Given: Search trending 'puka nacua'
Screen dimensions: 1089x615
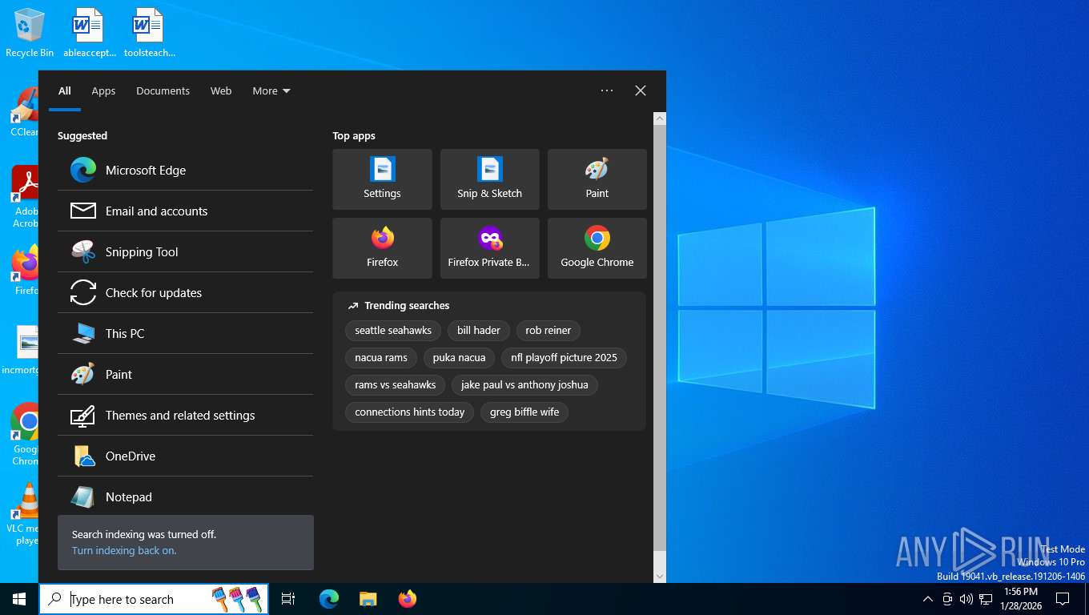Looking at the screenshot, I should coord(459,357).
